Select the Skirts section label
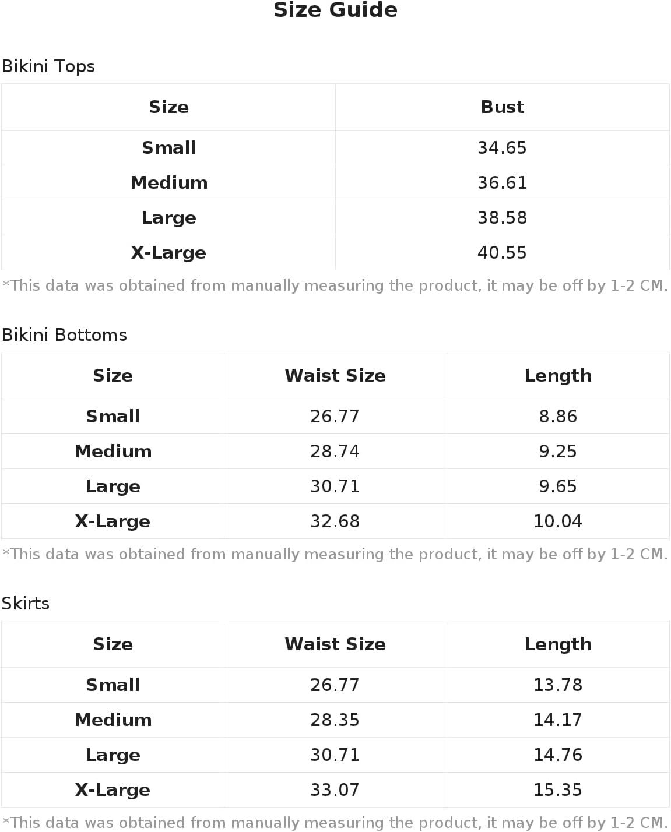Screen dimensions: 671x832 point(26,604)
